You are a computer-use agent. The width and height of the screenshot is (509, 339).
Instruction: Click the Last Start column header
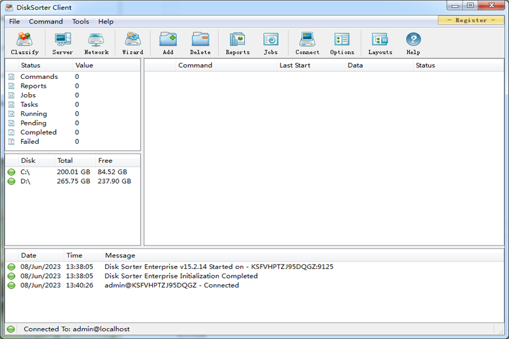click(295, 66)
